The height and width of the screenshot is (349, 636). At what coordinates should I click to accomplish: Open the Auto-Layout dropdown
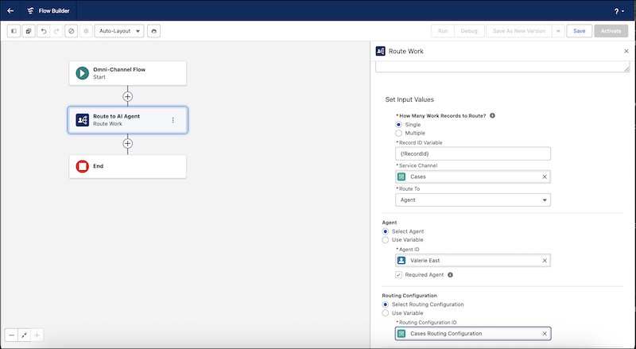pyautogui.click(x=119, y=31)
